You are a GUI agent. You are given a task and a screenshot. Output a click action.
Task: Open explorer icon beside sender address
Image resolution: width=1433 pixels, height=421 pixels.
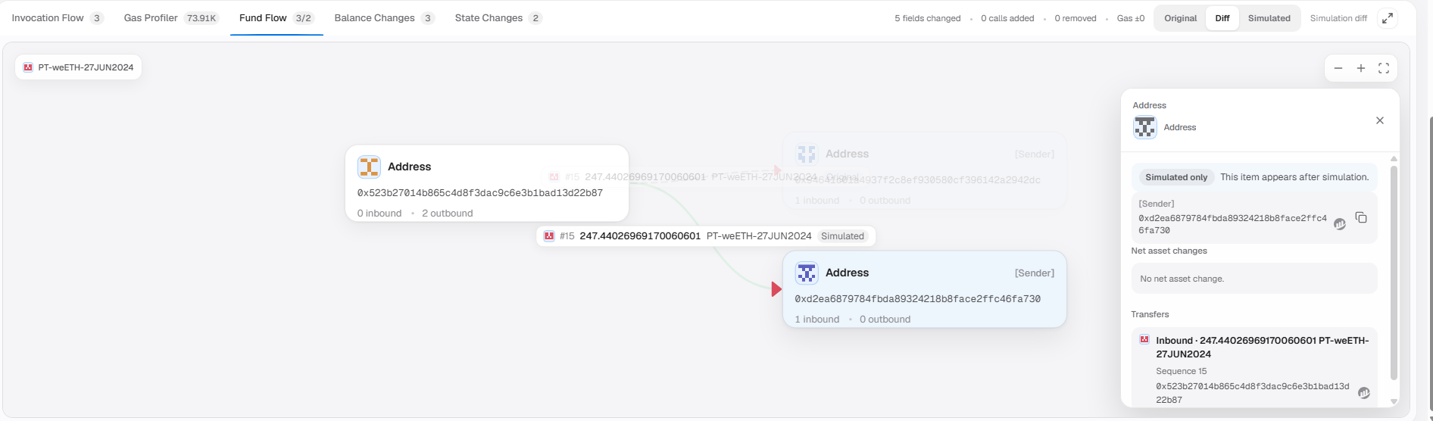1340,224
